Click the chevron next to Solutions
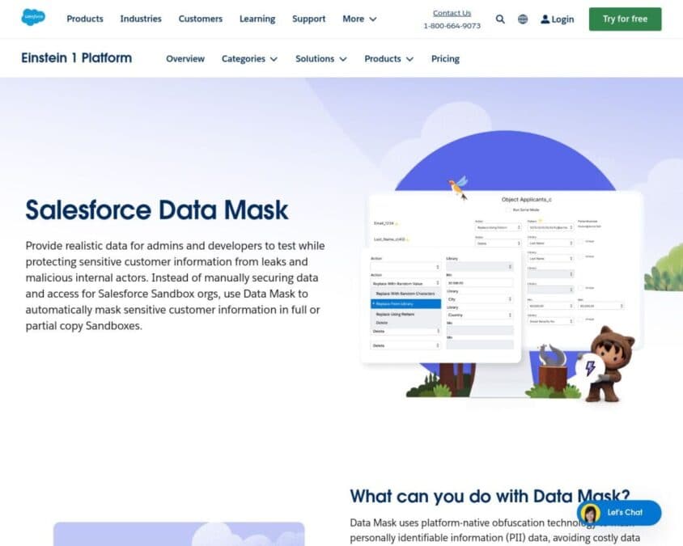The height and width of the screenshot is (546, 683). [343, 59]
